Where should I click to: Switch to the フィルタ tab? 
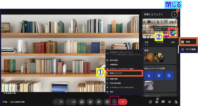160,42
